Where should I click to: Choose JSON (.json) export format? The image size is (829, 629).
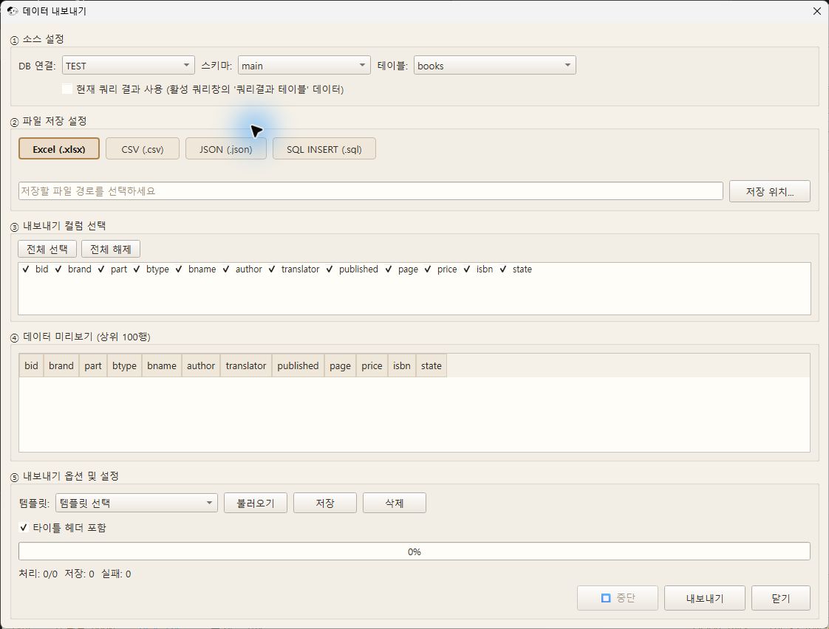(x=226, y=149)
